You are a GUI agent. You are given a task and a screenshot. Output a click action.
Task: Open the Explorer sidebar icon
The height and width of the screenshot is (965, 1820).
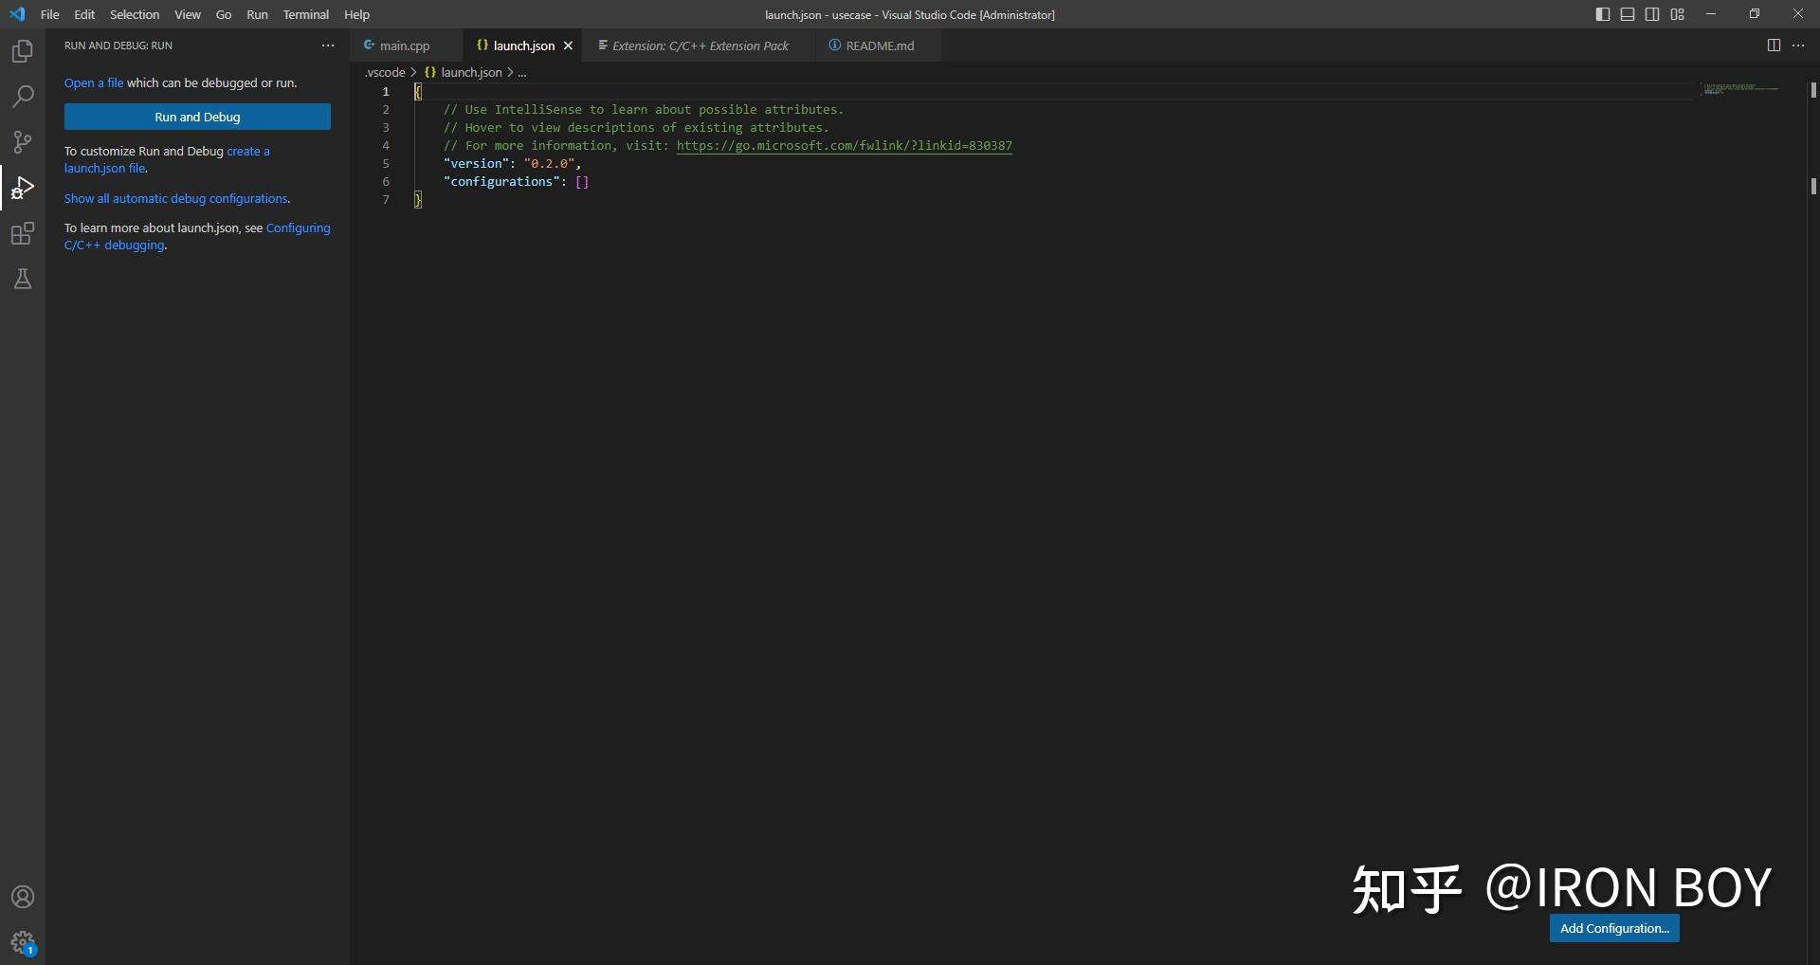click(22, 50)
